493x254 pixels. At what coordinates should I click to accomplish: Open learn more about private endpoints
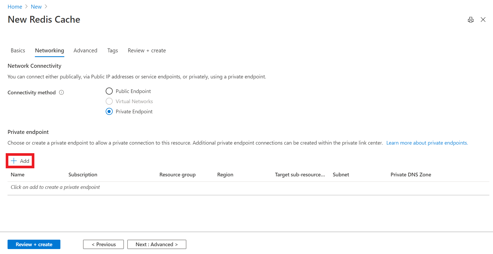[x=427, y=143]
